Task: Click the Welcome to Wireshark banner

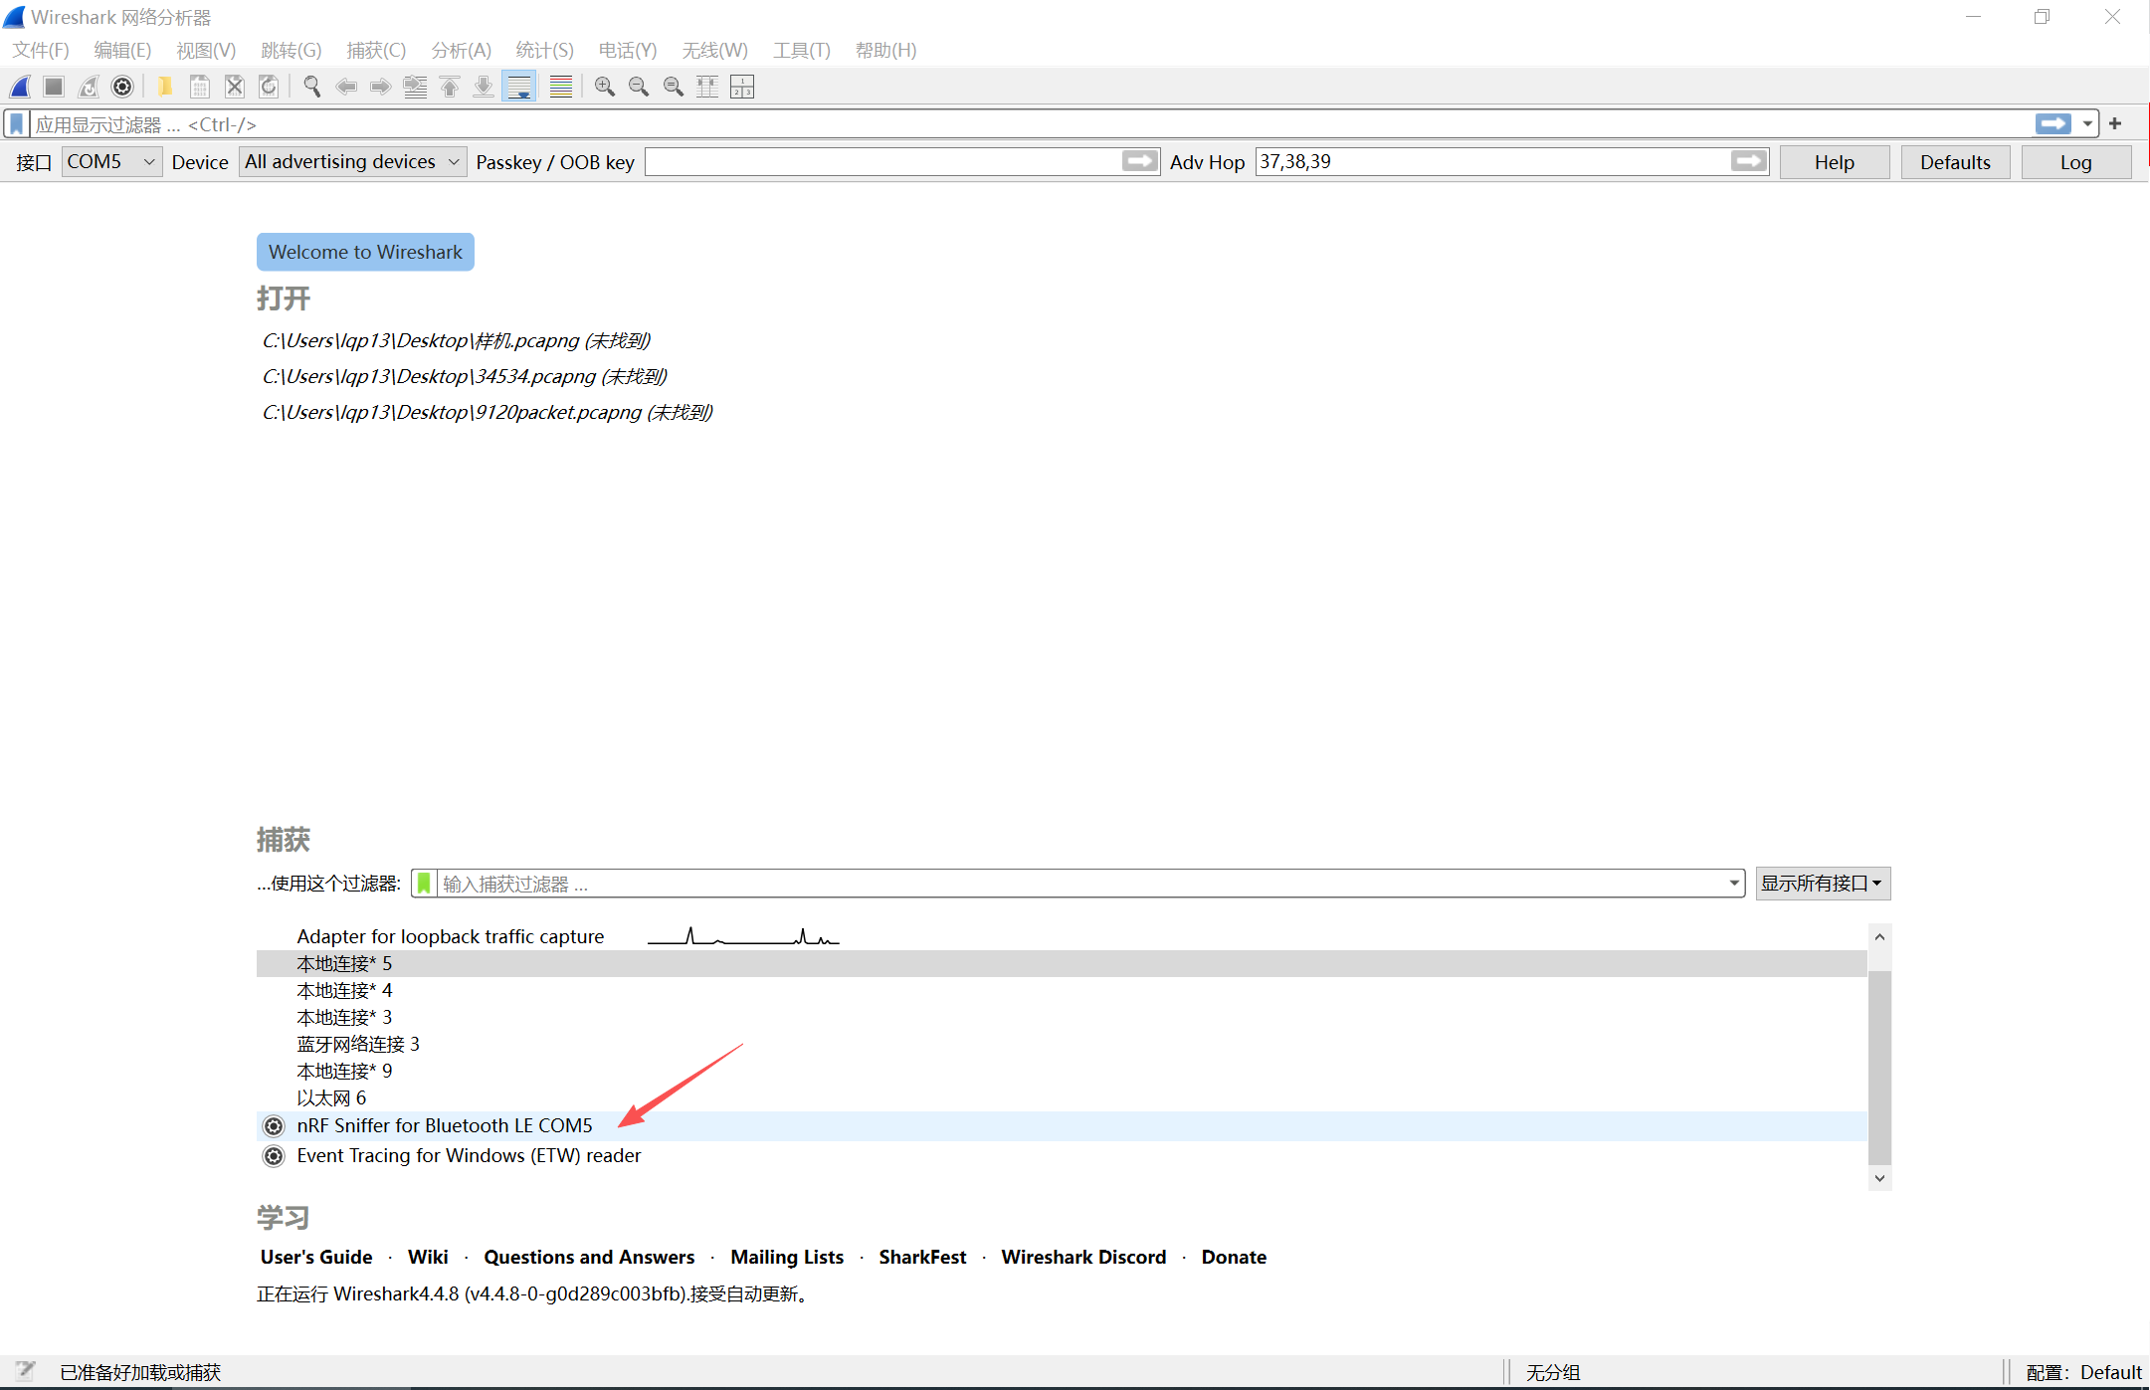Action: pyautogui.click(x=365, y=252)
